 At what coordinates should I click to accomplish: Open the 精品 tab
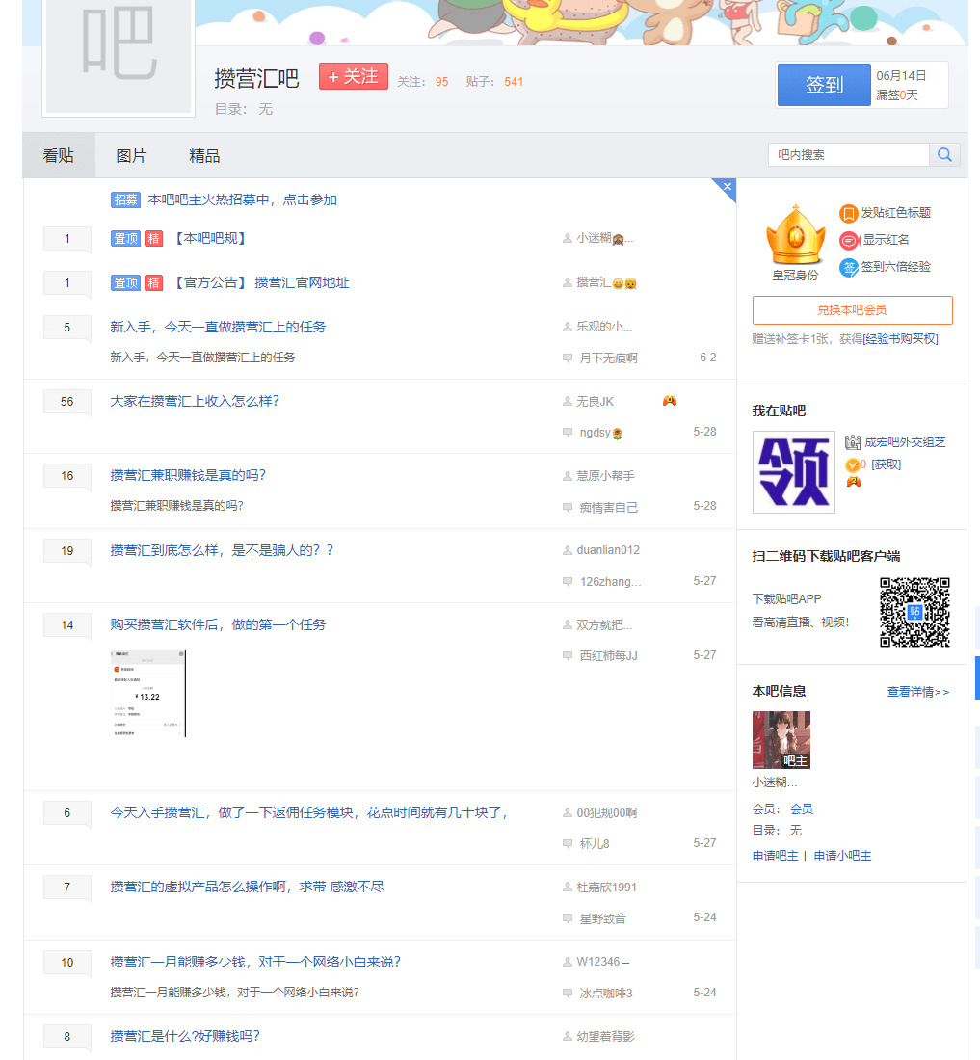click(204, 155)
